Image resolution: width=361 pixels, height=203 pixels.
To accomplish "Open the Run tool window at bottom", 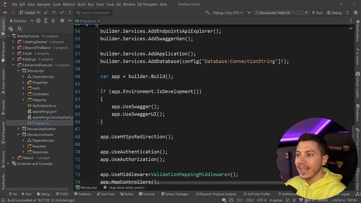I will click(27, 194).
